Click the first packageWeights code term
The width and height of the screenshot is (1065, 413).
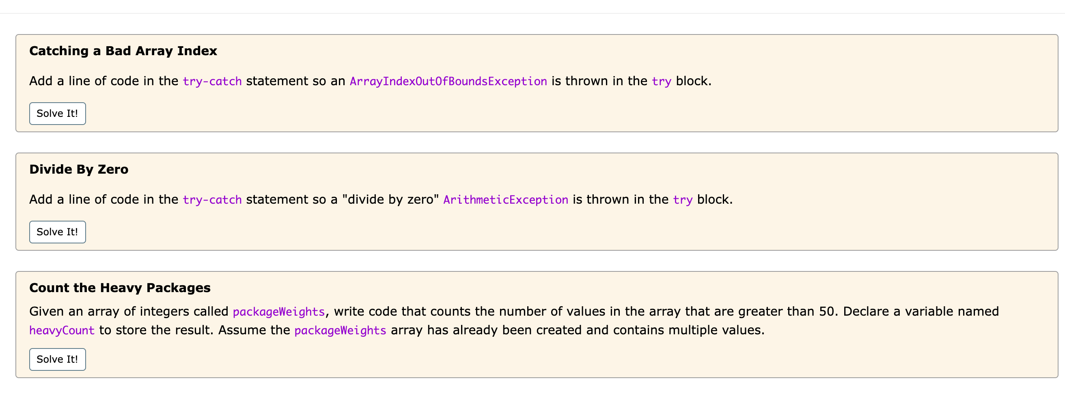coord(279,311)
